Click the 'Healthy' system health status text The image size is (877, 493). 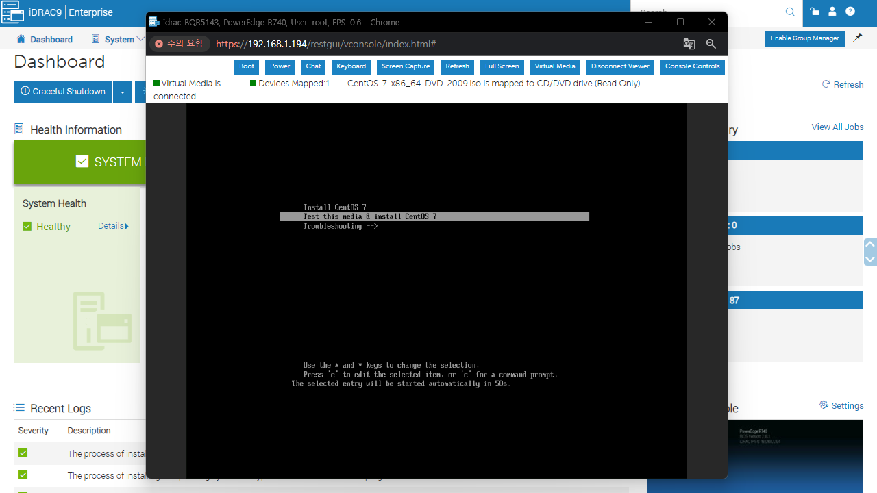tap(53, 227)
